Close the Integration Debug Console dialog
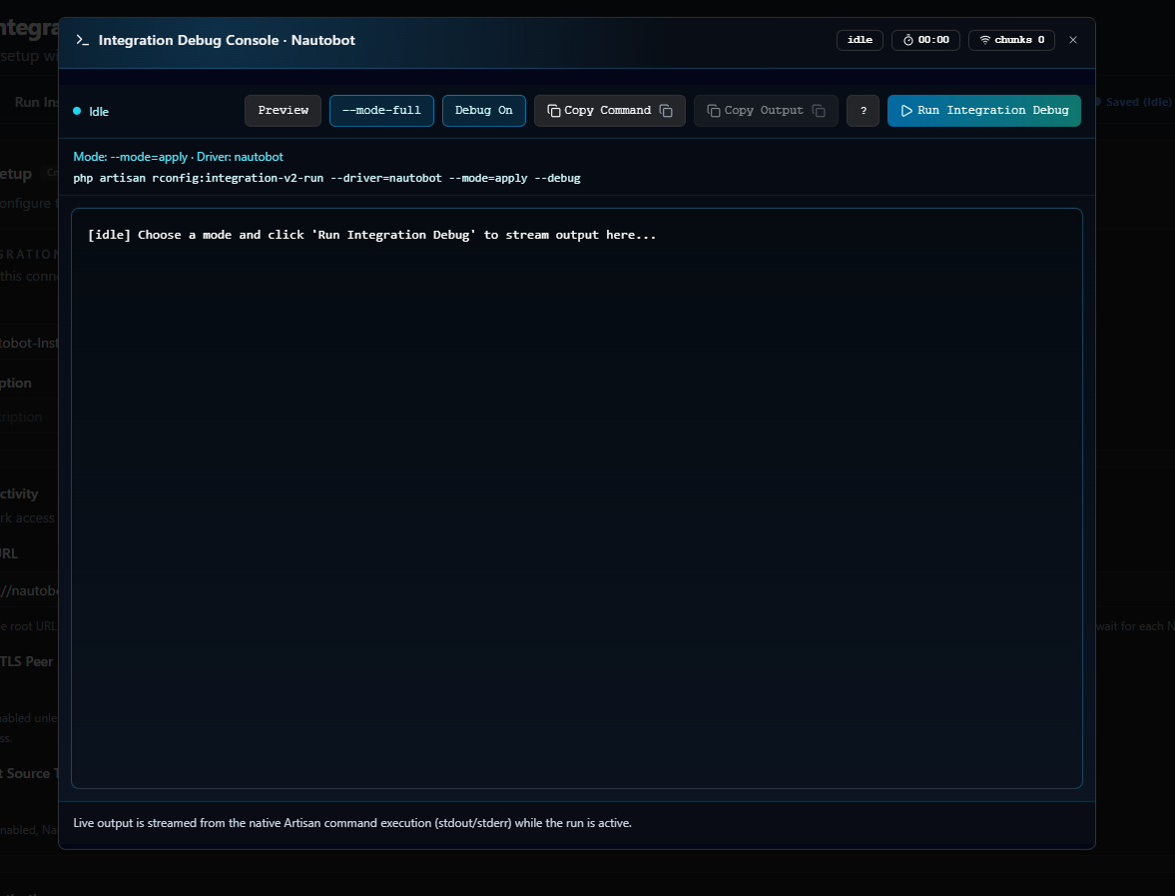Viewport: 1175px width, 896px height. point(1073,40)
